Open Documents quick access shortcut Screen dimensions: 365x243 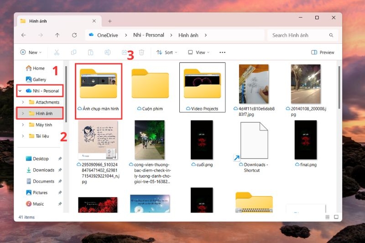coord(40,181)
